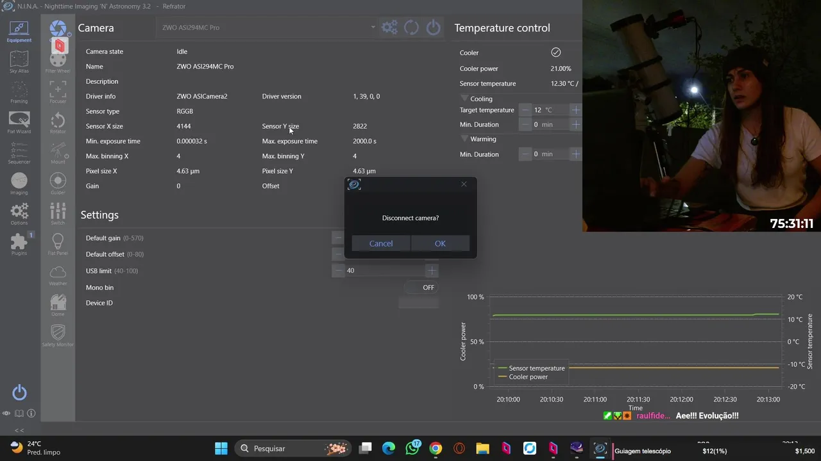The height and width of the screenshot is (461, 821).
Task: Decrease Warming Min. Duration with minus
Action: [x=525, y=154]
